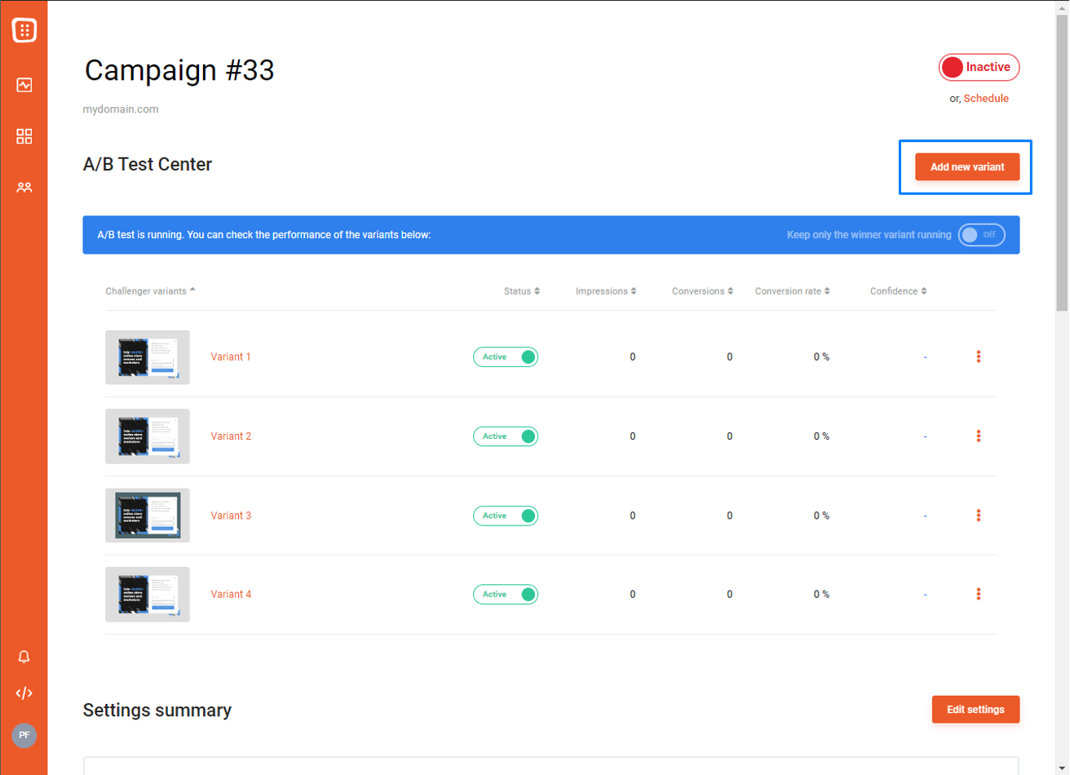Open the notifications bell icon
The image size is (1070, 775).
pyautogui.click(x=24, y=657)
